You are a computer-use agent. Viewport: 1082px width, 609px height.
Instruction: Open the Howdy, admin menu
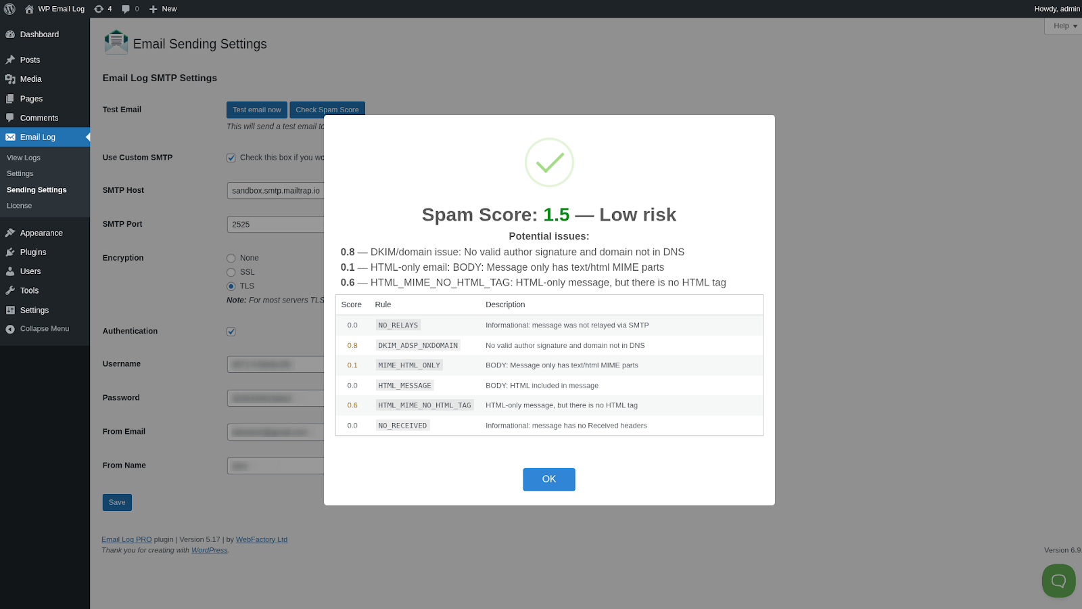point(1056,9)
